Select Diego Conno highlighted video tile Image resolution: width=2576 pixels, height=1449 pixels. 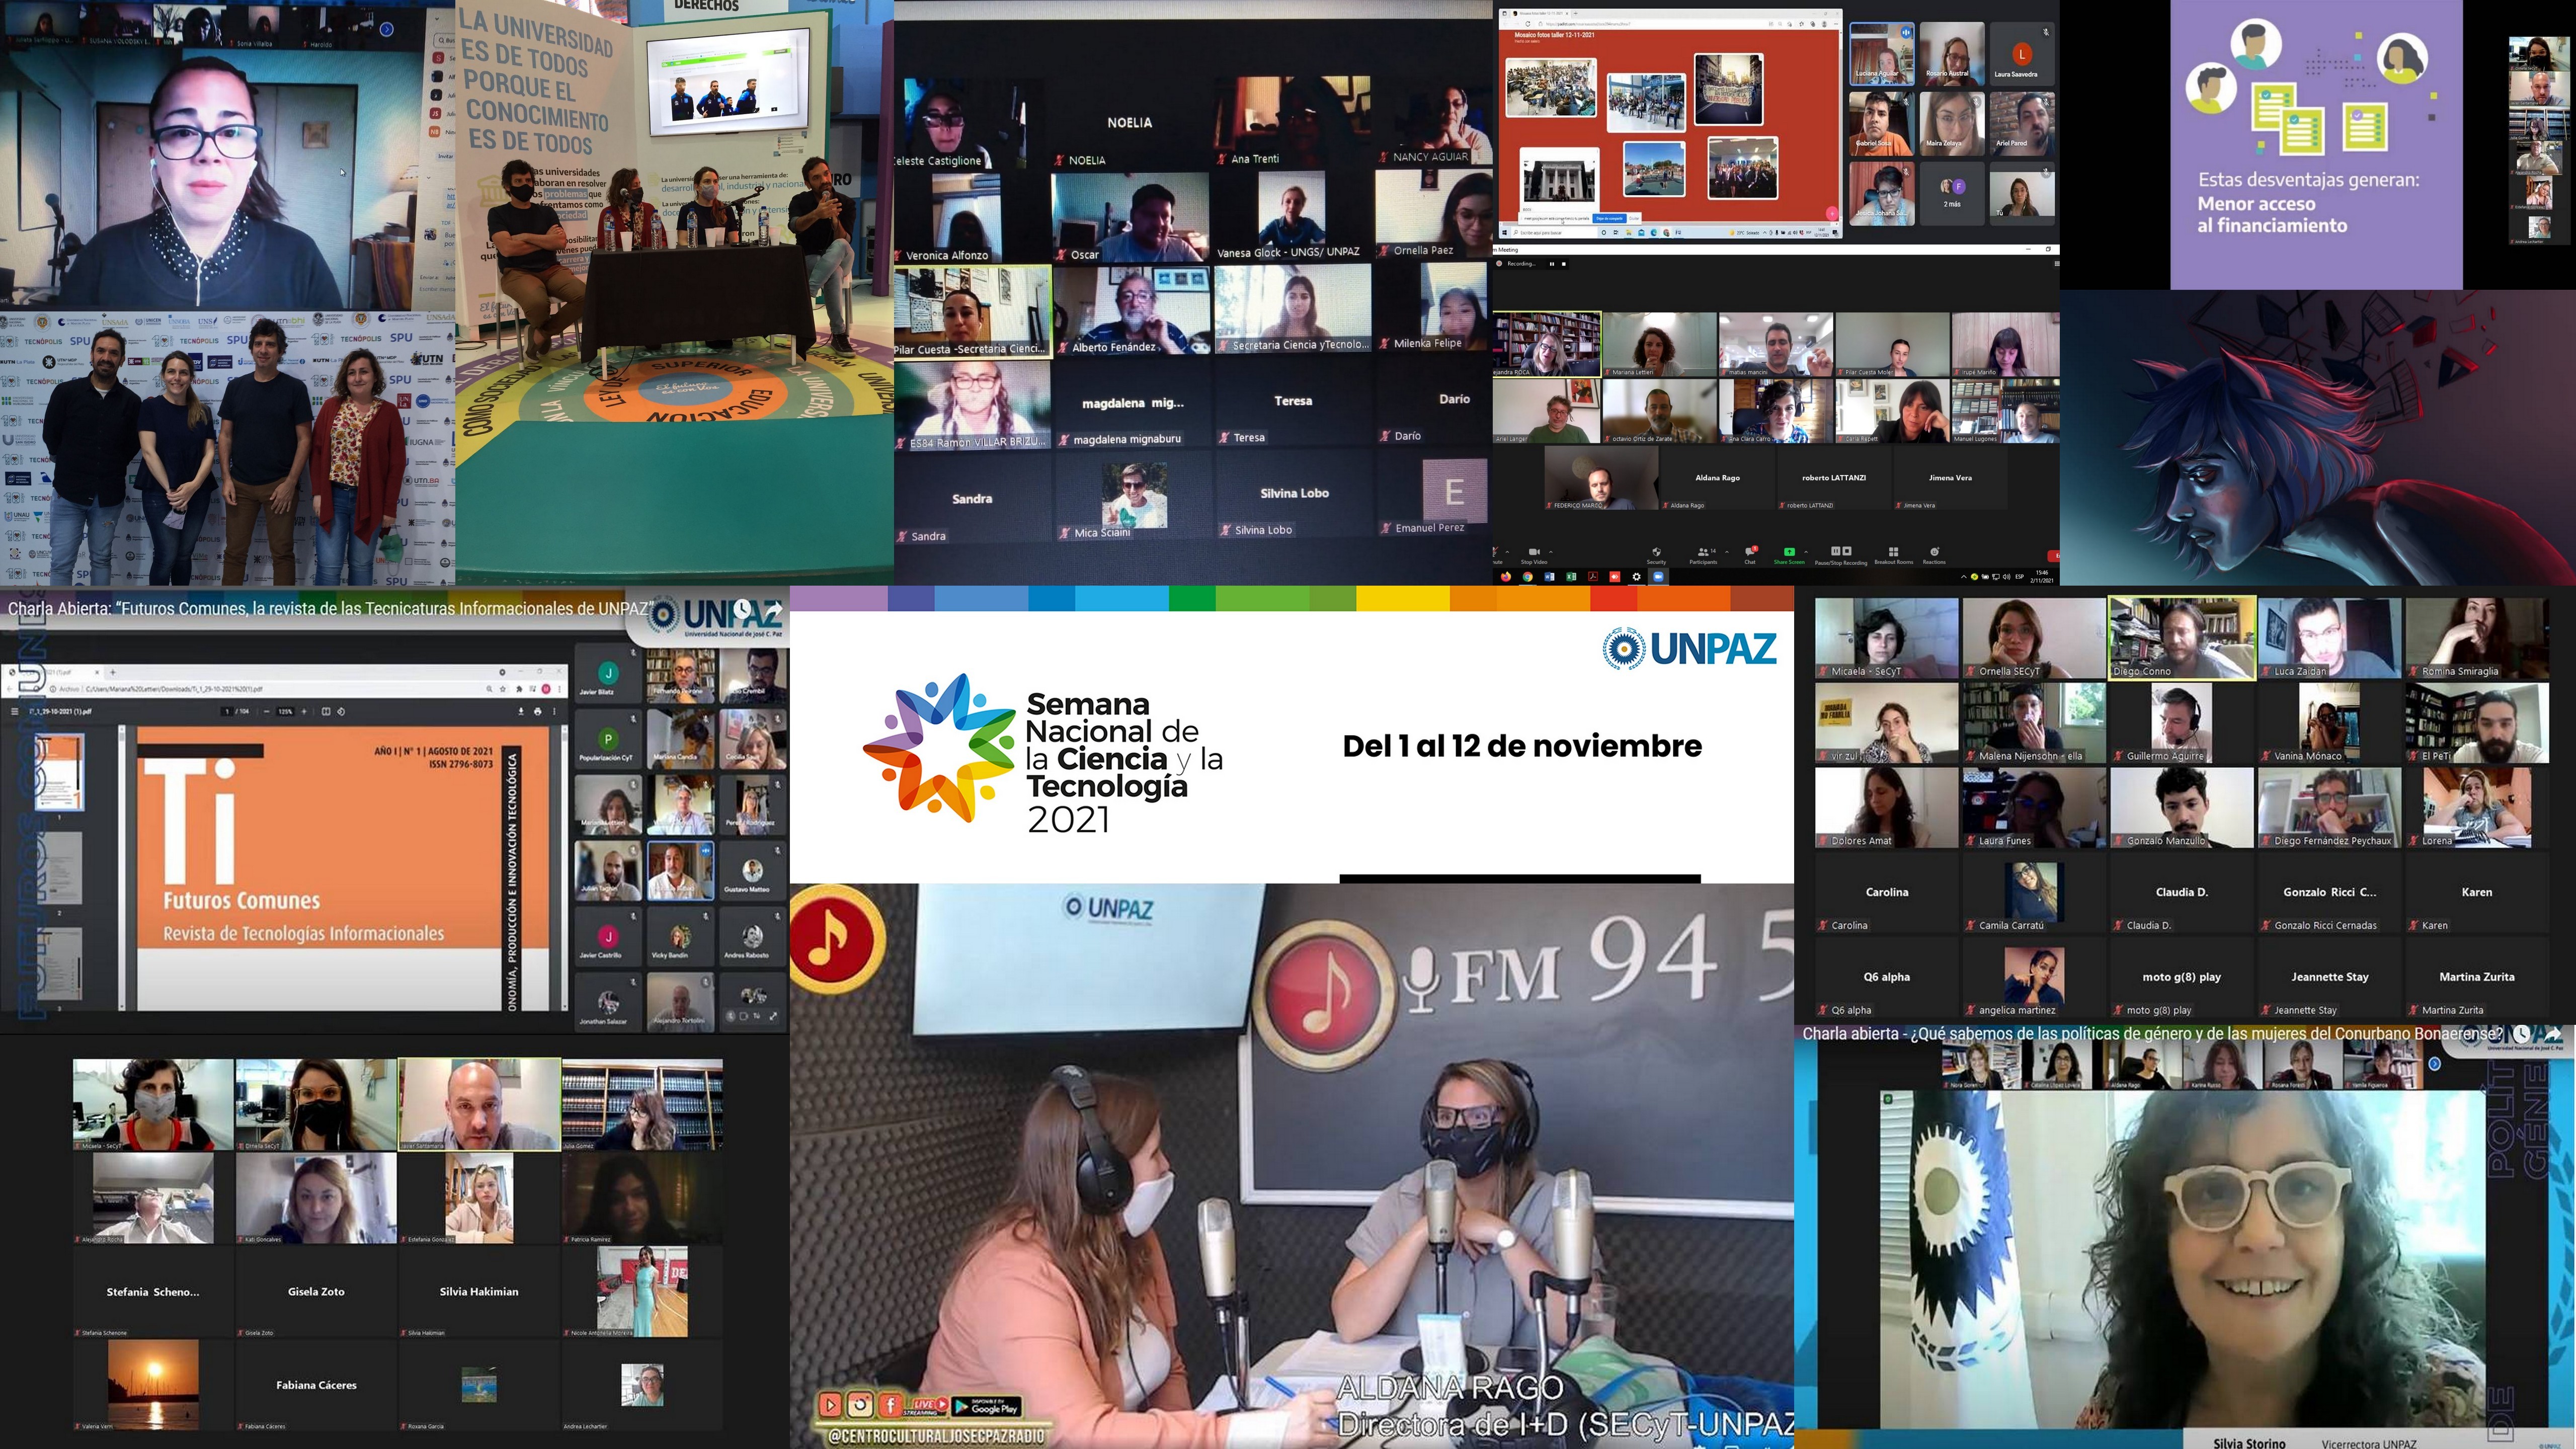[x=2182, y=638]
